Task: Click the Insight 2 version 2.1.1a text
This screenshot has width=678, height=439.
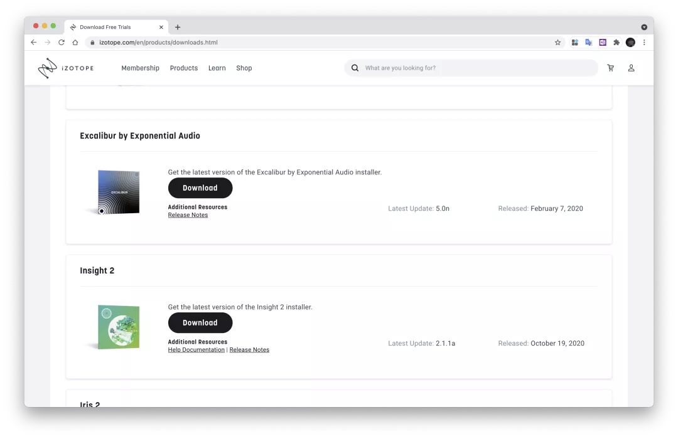Action: (445, 344)
